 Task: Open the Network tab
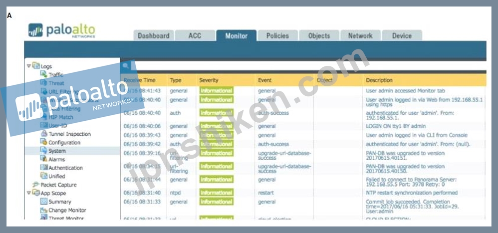(360, 35)
